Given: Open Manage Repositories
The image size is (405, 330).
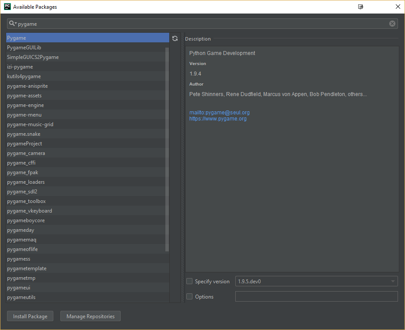Looking at the screenshot, I should click(x=91, y=316).
